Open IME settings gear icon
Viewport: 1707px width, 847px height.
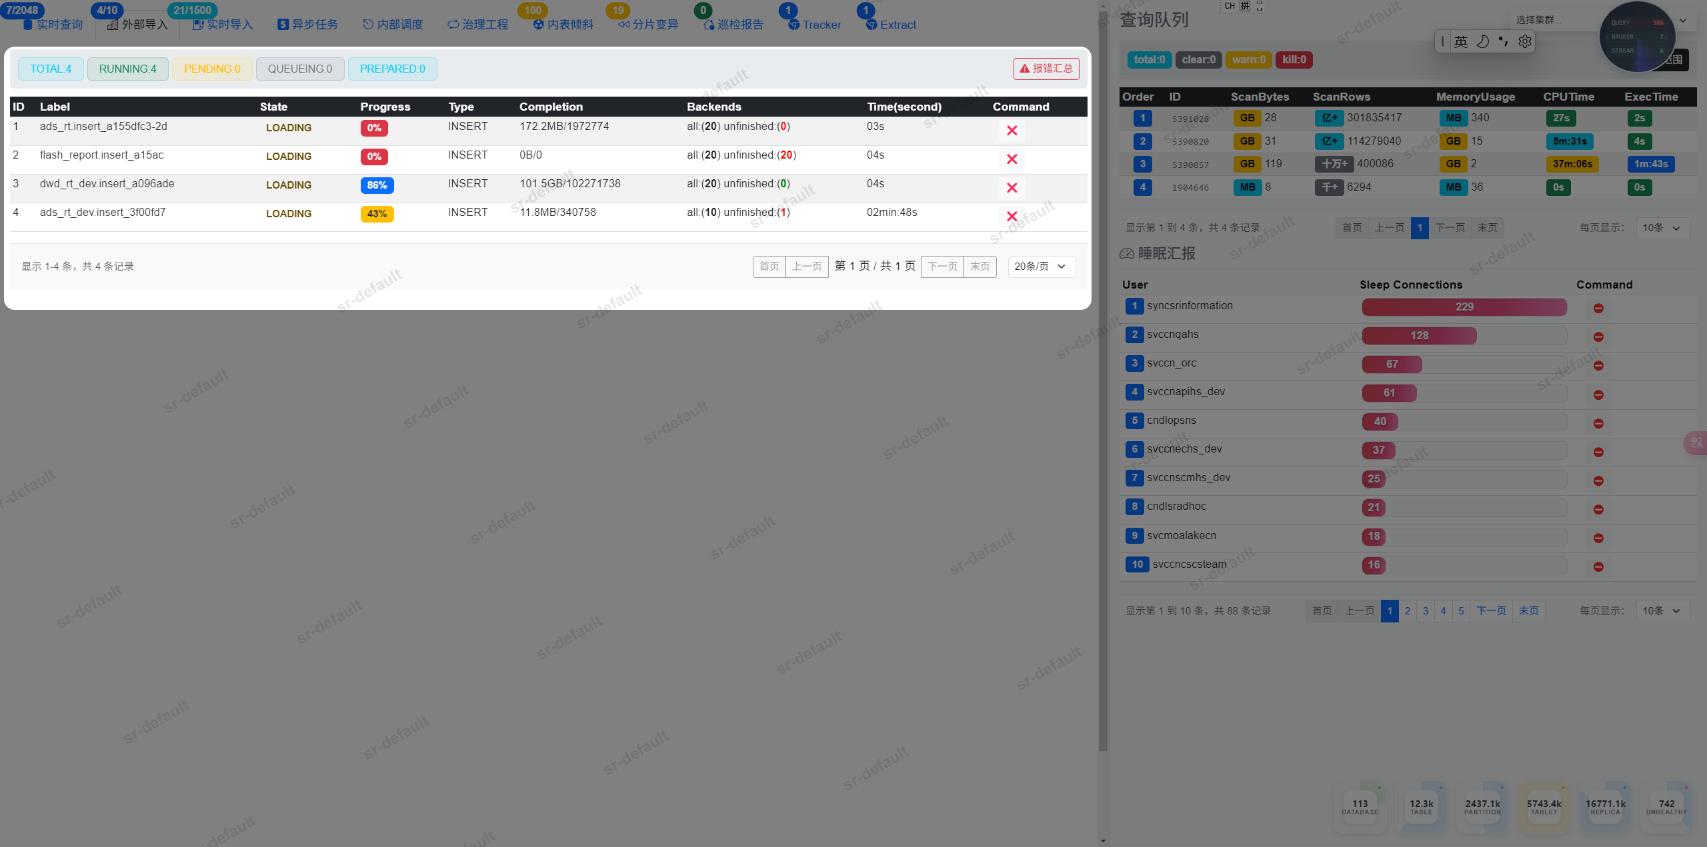[1524, 41]
